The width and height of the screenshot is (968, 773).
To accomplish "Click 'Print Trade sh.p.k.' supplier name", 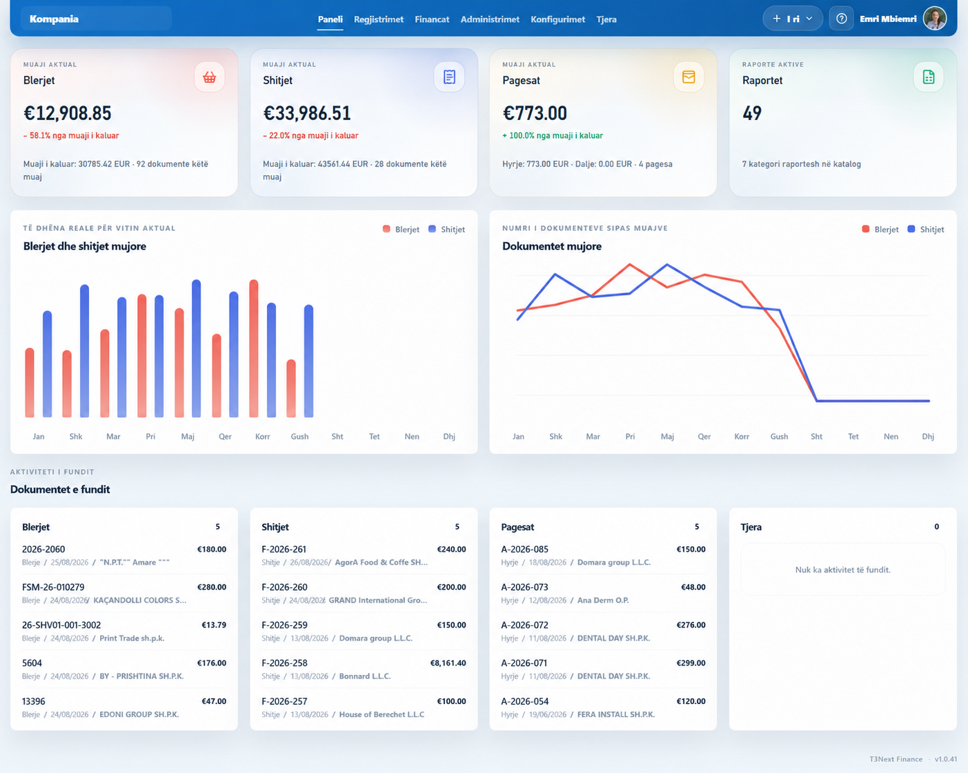I will click(x=132, y=638).
